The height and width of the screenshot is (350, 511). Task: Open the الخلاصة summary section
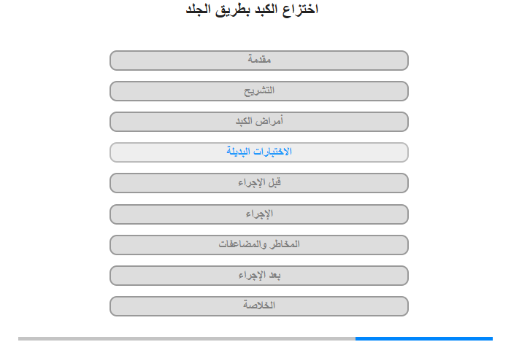coord(259,306)
